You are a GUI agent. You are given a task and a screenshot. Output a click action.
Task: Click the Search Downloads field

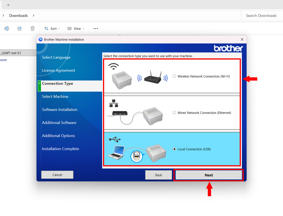coord(262,16)
